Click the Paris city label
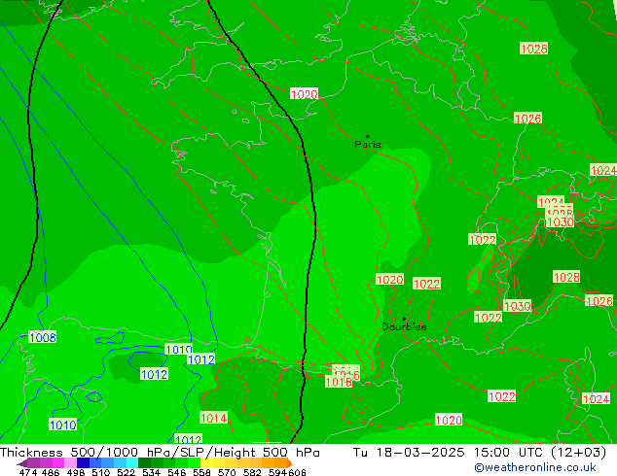 pos(368,144)
